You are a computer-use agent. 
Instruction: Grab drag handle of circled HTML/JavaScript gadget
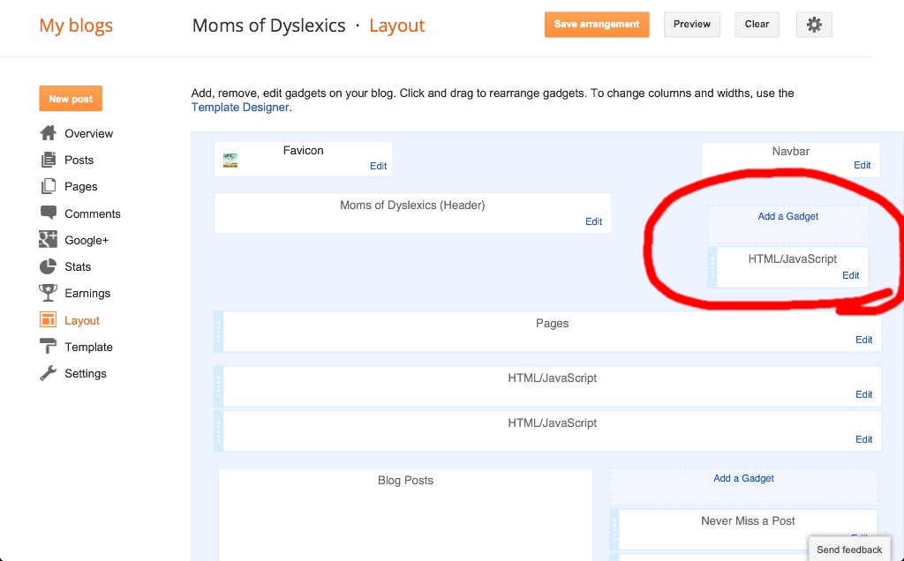coord(712,268)
